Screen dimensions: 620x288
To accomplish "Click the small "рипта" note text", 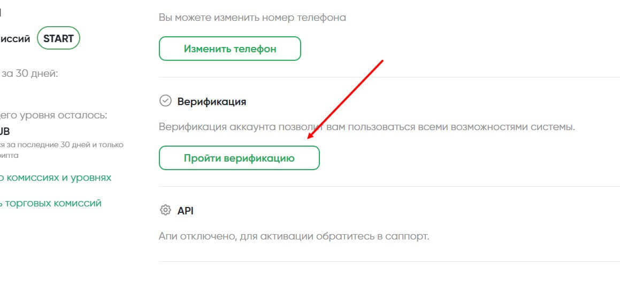I will [x=9, y=155].
